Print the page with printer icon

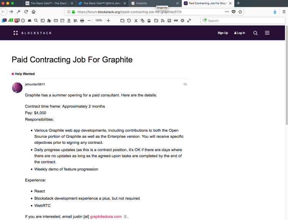(x=82, y=21)
